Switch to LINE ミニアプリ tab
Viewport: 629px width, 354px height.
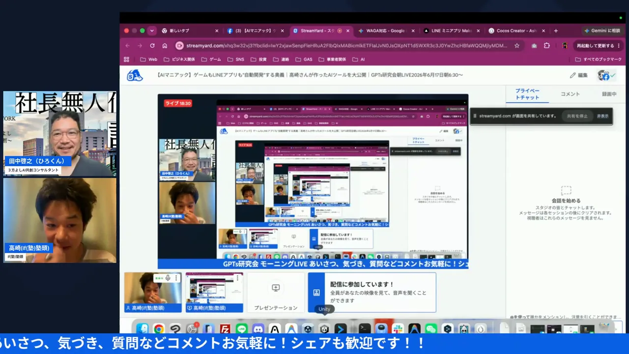click(452, 30)
